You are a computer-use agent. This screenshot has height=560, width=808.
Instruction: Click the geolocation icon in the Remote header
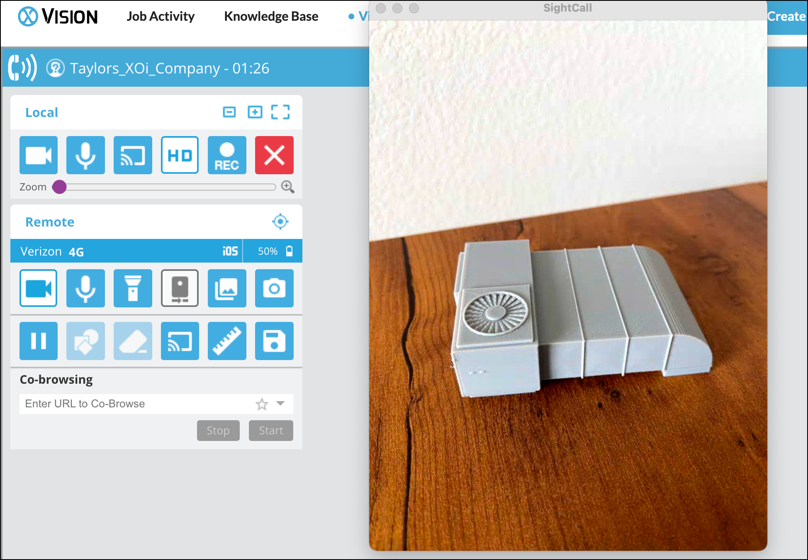pos(281,222)
